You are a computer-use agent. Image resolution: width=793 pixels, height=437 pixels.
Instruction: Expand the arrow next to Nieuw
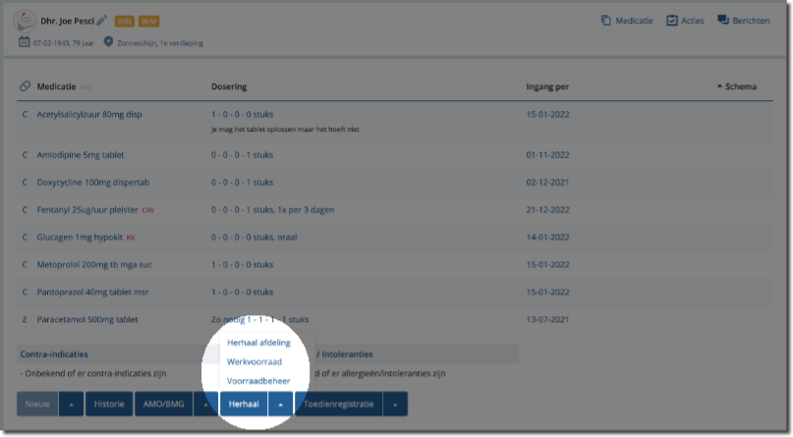[x=72, y=404]
